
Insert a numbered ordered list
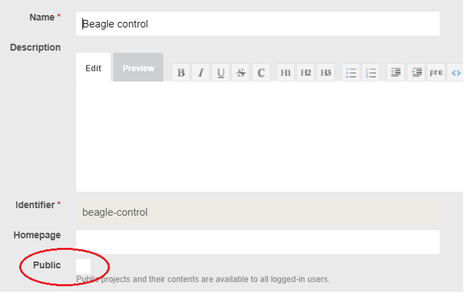(x=370, y=73)
